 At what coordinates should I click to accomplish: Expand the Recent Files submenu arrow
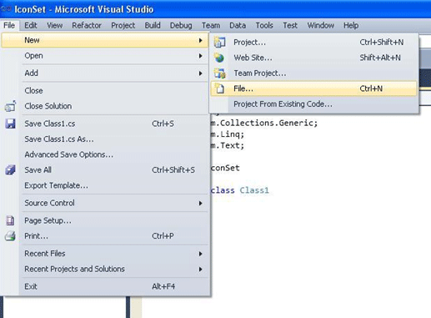tap(200, 254)
